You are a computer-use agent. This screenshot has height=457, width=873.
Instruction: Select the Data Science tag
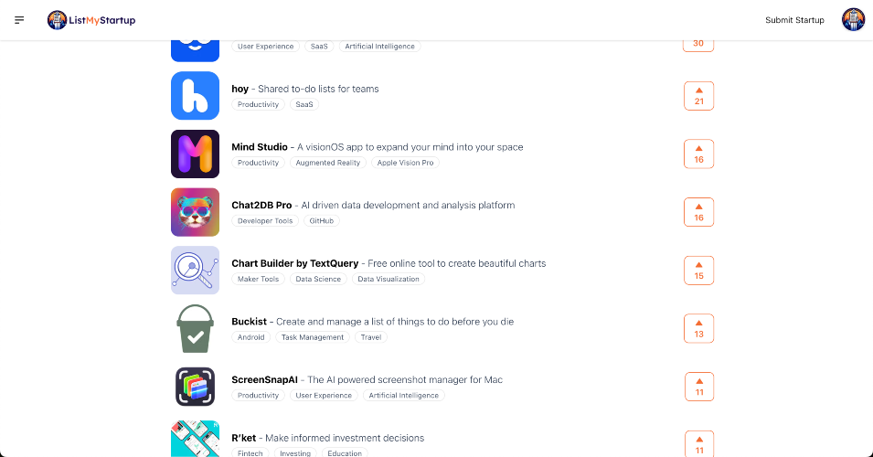318,279
